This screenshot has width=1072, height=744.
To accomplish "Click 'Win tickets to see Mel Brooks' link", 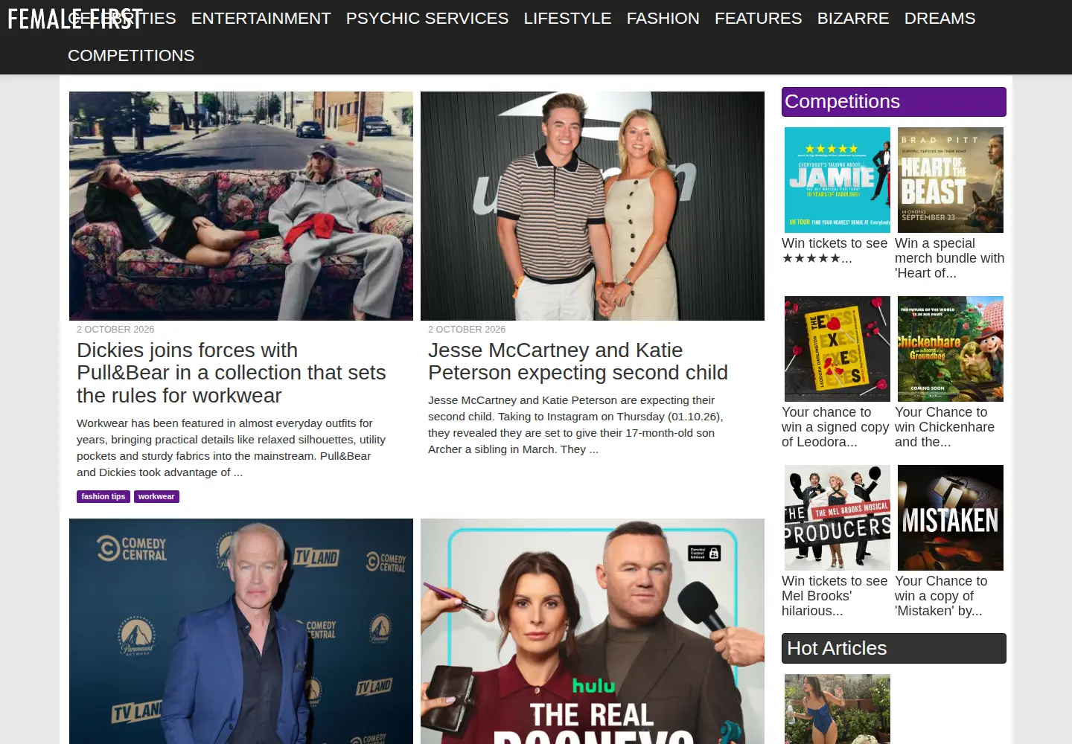I will click(835, 596).
